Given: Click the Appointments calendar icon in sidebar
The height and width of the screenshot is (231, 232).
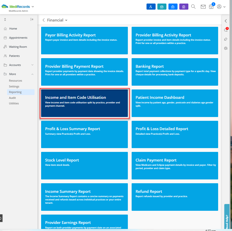Looking at the screenshot, I should [5, 38].
